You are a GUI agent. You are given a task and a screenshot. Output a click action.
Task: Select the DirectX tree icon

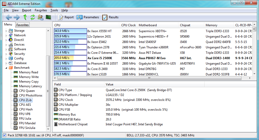[11, 40]
